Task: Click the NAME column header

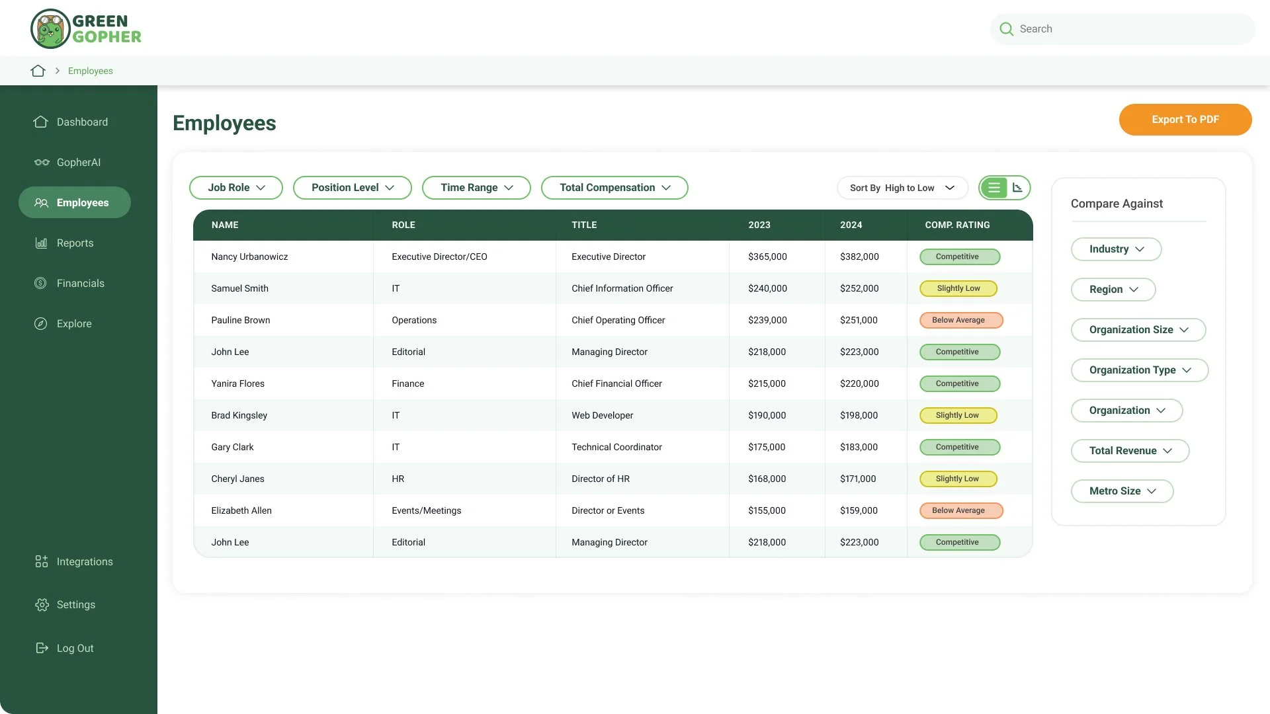Action: (225, 225)
